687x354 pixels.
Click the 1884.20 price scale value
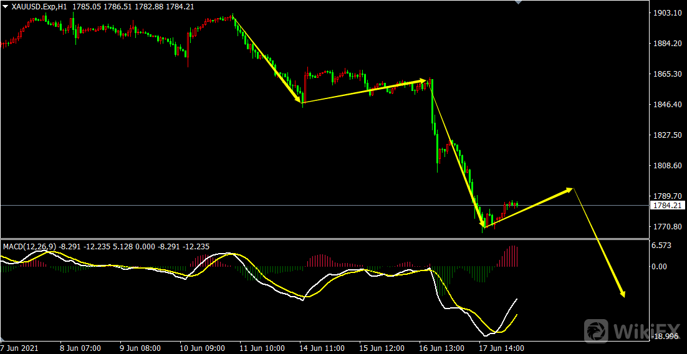pyautogui.click(x=667, y=44)
